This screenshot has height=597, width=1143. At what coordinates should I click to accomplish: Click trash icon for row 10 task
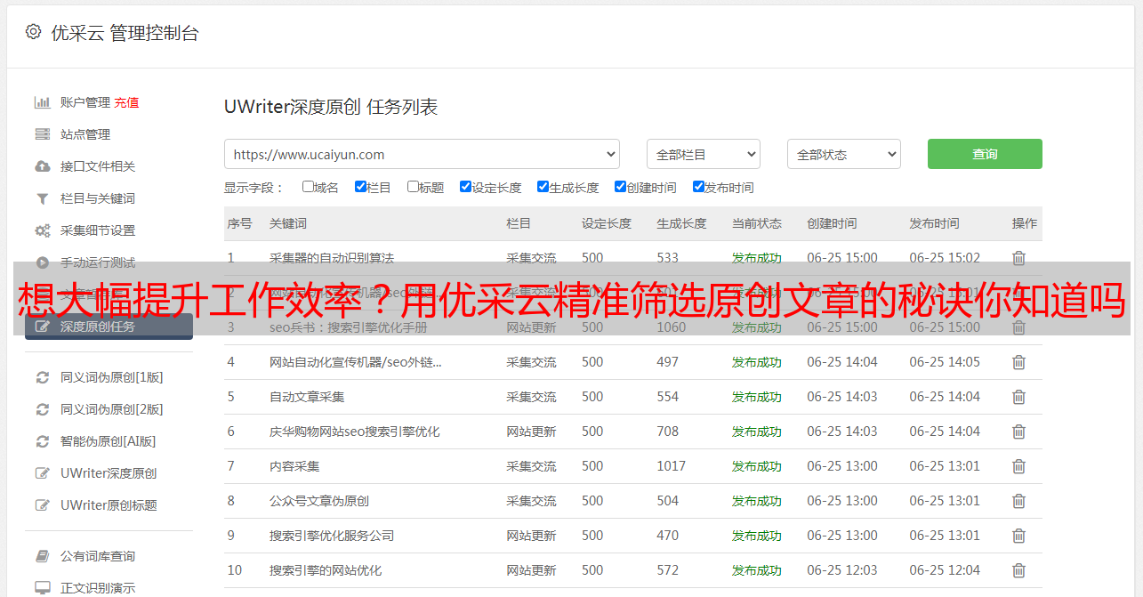point(1018,570)
